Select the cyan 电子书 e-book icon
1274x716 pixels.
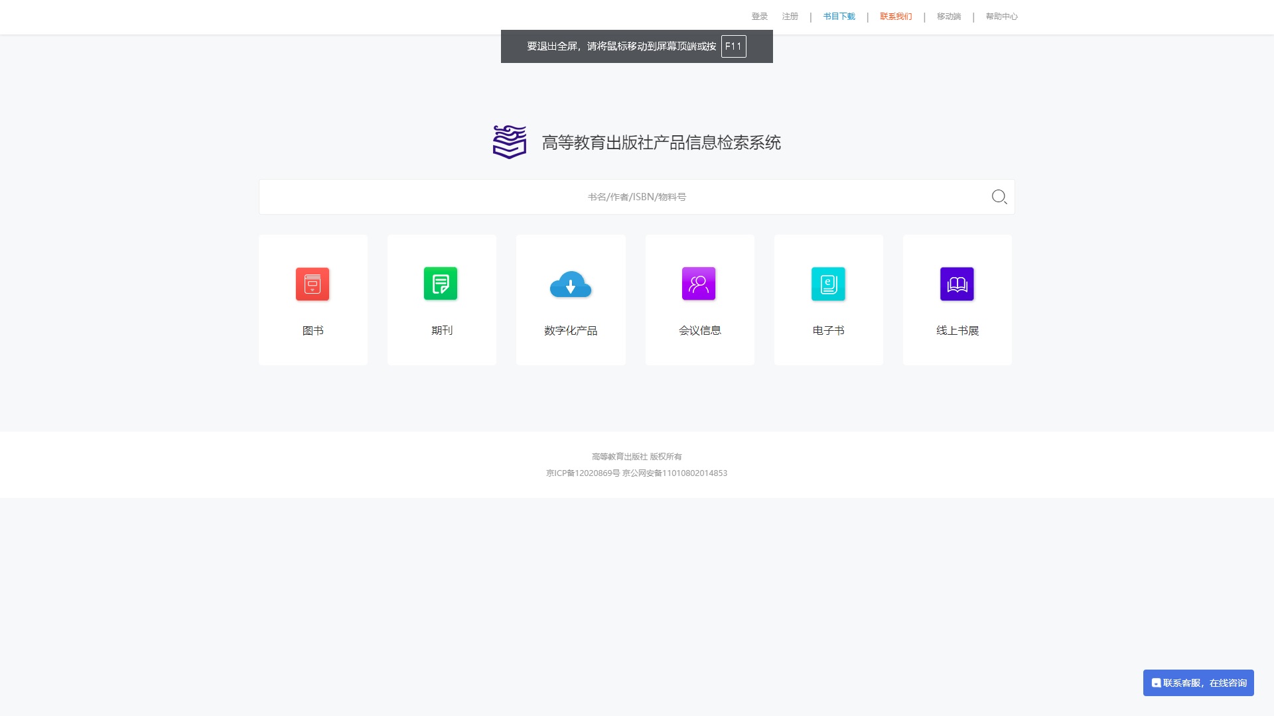click(828, 284)
